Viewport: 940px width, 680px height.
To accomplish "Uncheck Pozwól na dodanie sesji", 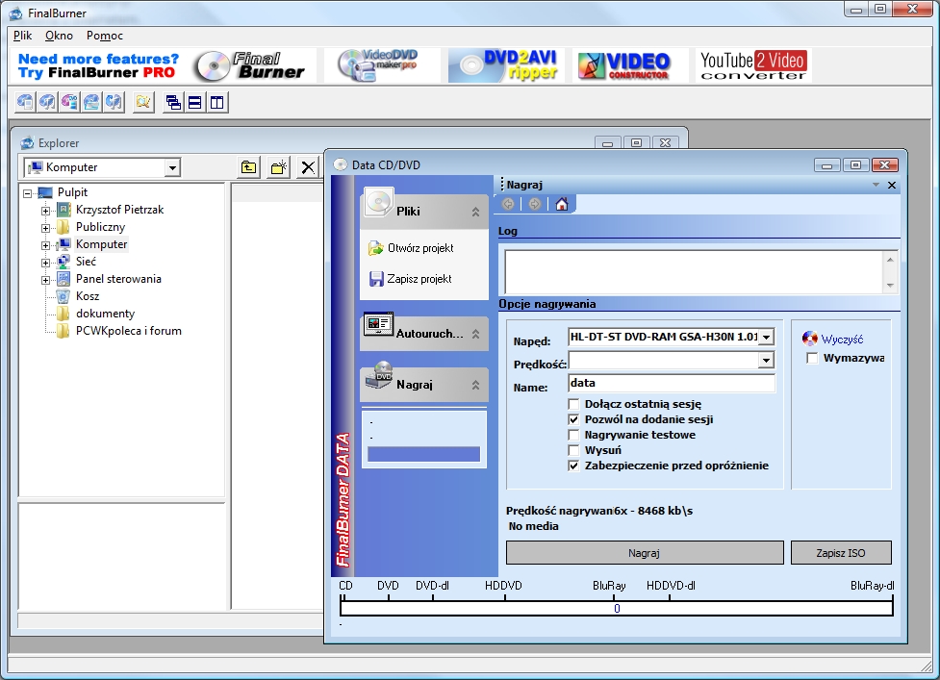I will (x=573, y=419).
